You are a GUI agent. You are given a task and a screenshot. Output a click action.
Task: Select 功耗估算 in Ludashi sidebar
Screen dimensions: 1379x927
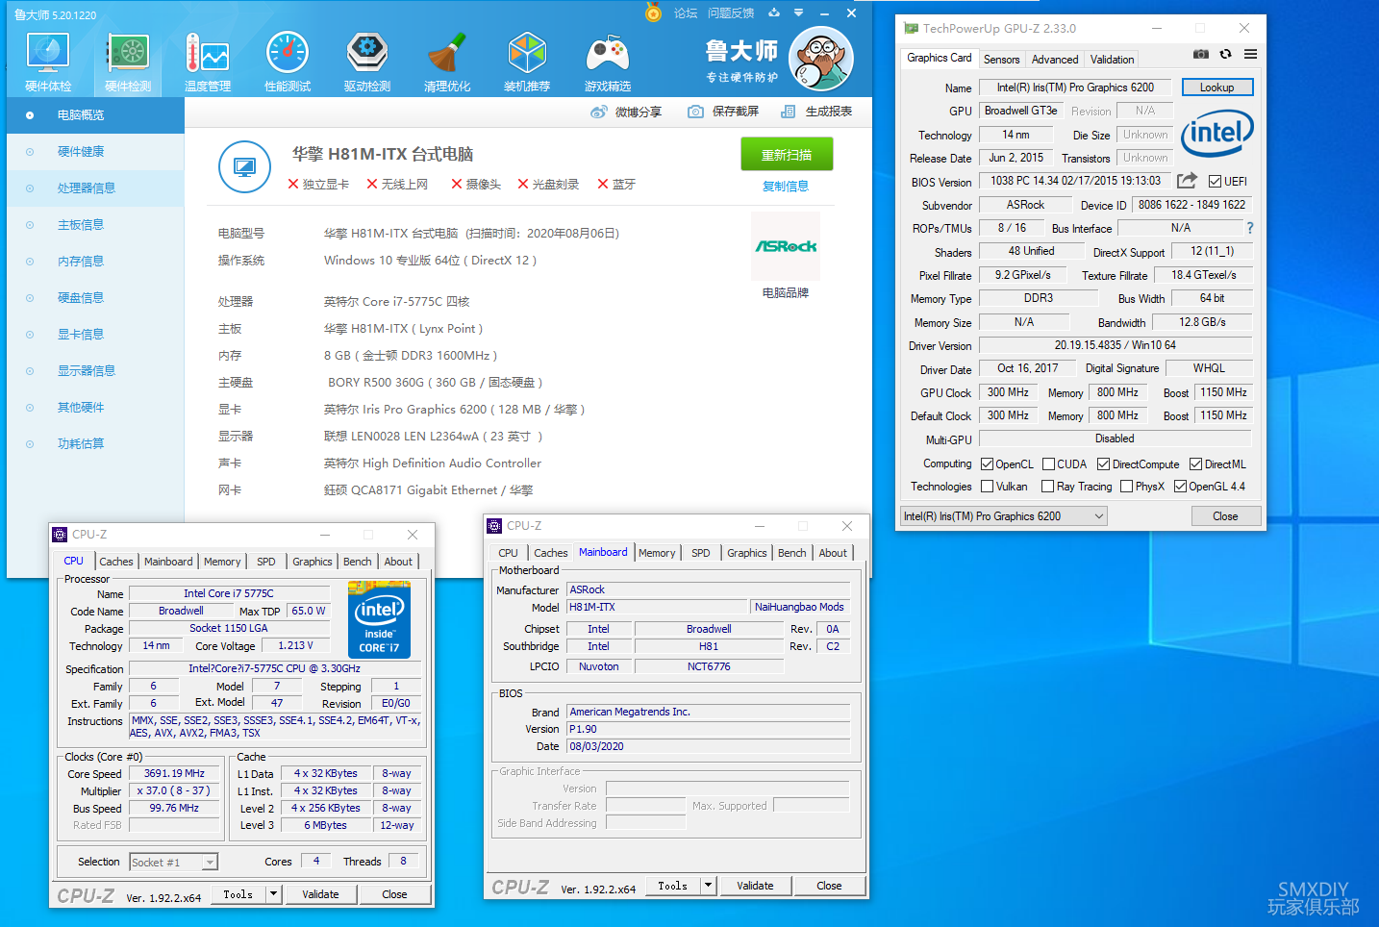coord(95,444)
